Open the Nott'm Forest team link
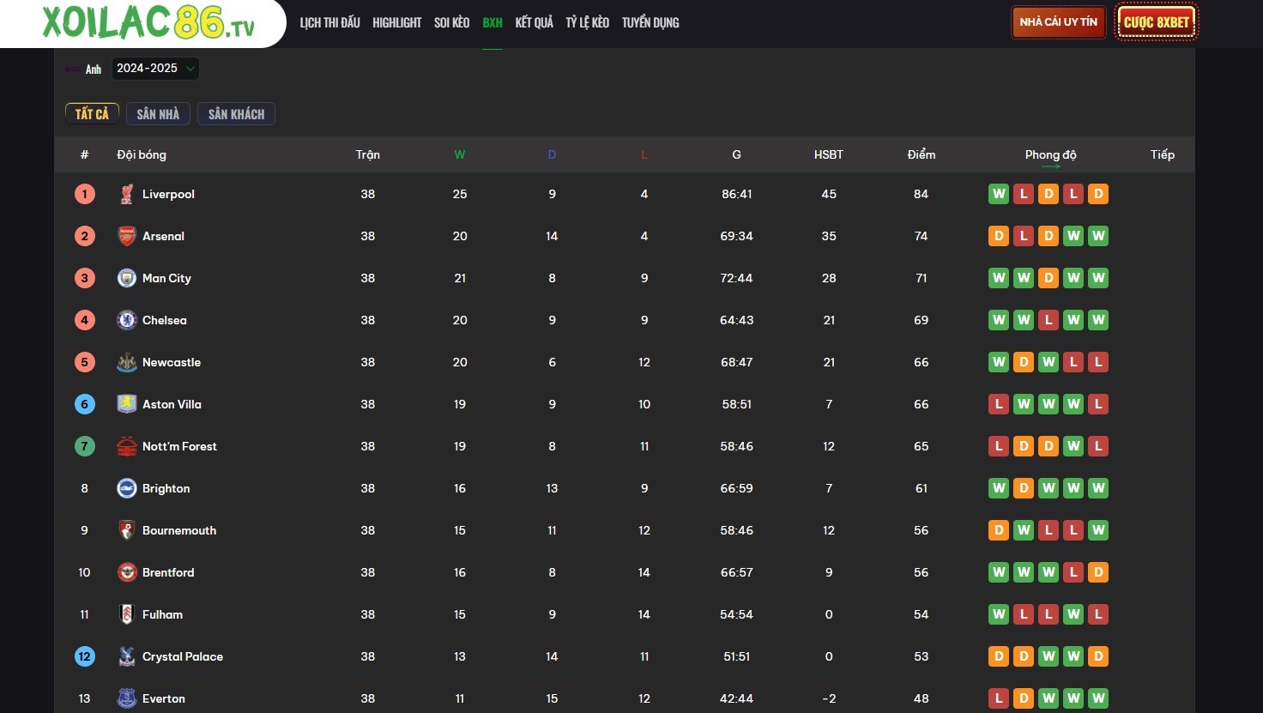The width and height of the screenshot is (1263, 713). pos(179,446)
